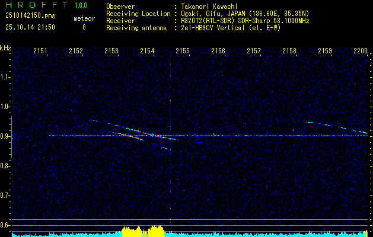Screen dimensions: 373x237
Task: Click the Ogaki, Gifu, JAPAN location text
Action: 246,14
